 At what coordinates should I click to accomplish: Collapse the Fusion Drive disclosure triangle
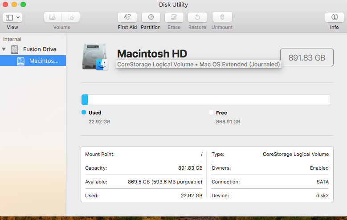click(x=4, y=49)
